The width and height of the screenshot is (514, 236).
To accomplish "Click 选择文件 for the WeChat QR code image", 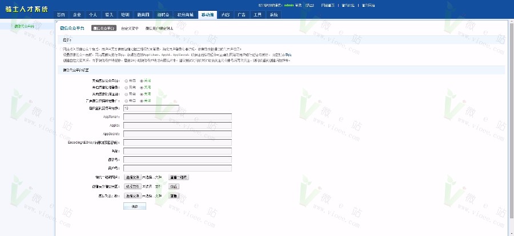I will [x=132, y=177].
